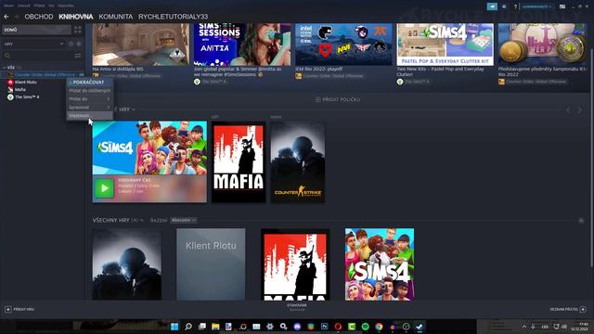Viewport: 594px width, 334px height.
Task: Open the IEM Rio 2022 playoff news thumbnail
Action: 343,45
